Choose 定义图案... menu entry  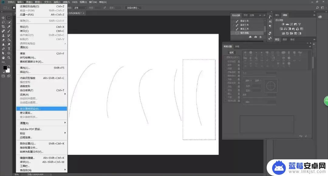pyautogui.click(x=42, y=113)
